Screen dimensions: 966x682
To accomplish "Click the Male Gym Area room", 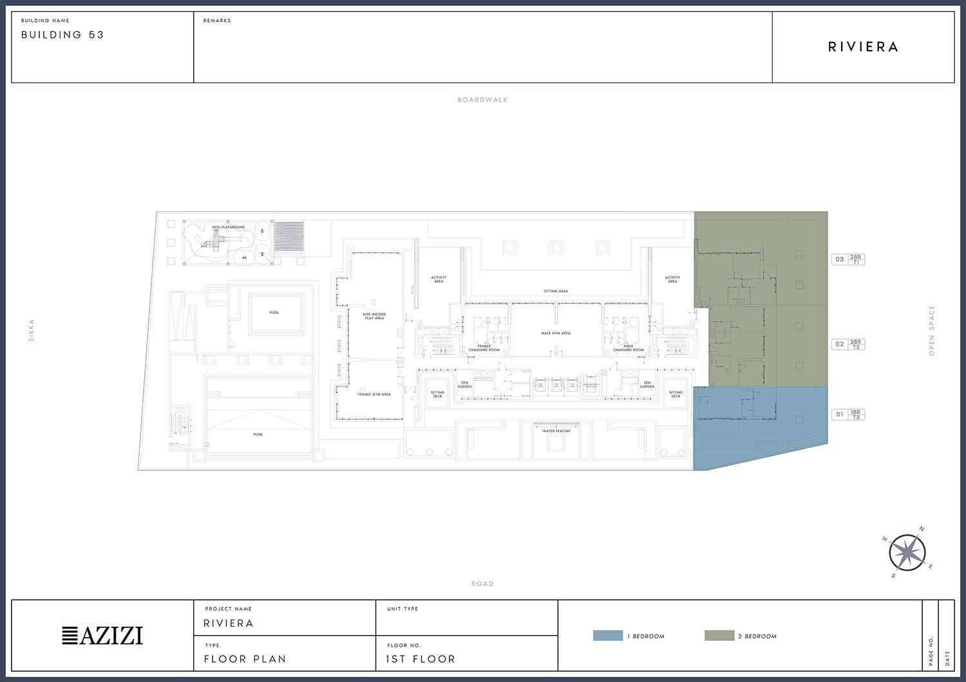I will tap(556, 333).
